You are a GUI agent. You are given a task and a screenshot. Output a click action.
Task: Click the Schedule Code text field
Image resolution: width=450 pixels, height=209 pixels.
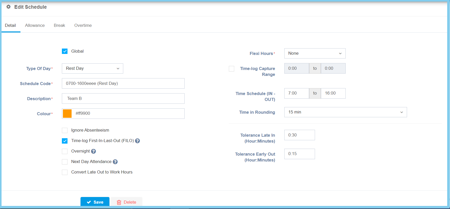123,84
